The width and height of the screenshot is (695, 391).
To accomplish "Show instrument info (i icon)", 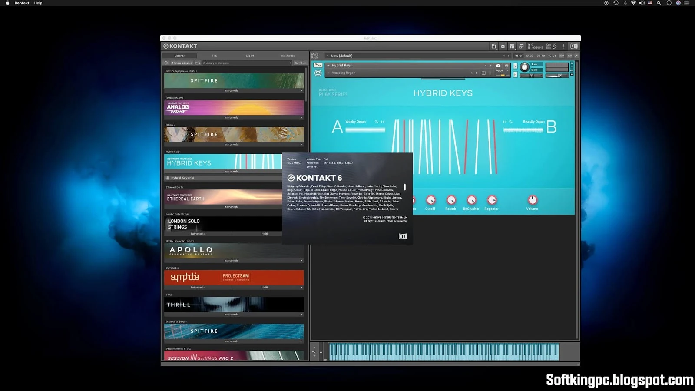I will (x=506, y=66).
